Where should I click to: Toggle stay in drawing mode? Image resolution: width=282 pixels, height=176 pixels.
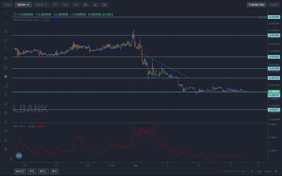pos(6,113)
